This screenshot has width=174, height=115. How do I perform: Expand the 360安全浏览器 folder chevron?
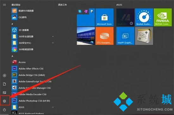[x=53, y=36]
